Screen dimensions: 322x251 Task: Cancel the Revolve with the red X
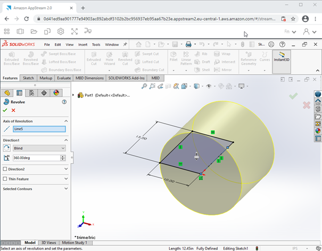point(13,110)
